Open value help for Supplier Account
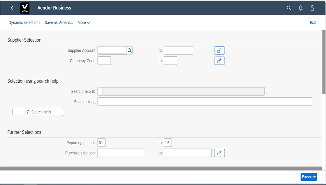The width and height of the screenshot is (326, 185). pyautogui.click(x=129, y=50)
